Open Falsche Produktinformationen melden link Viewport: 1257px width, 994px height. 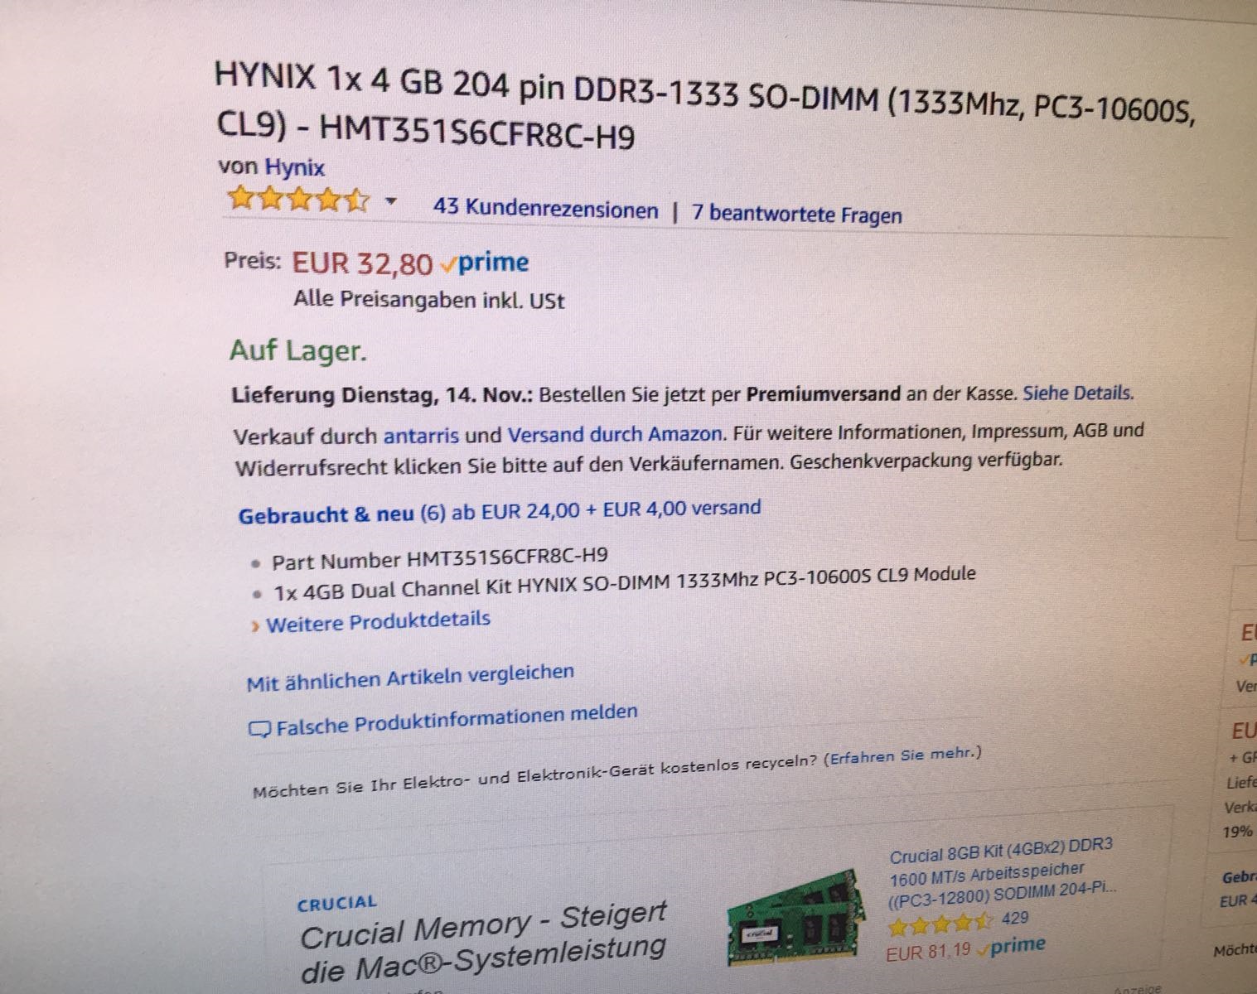457,720
